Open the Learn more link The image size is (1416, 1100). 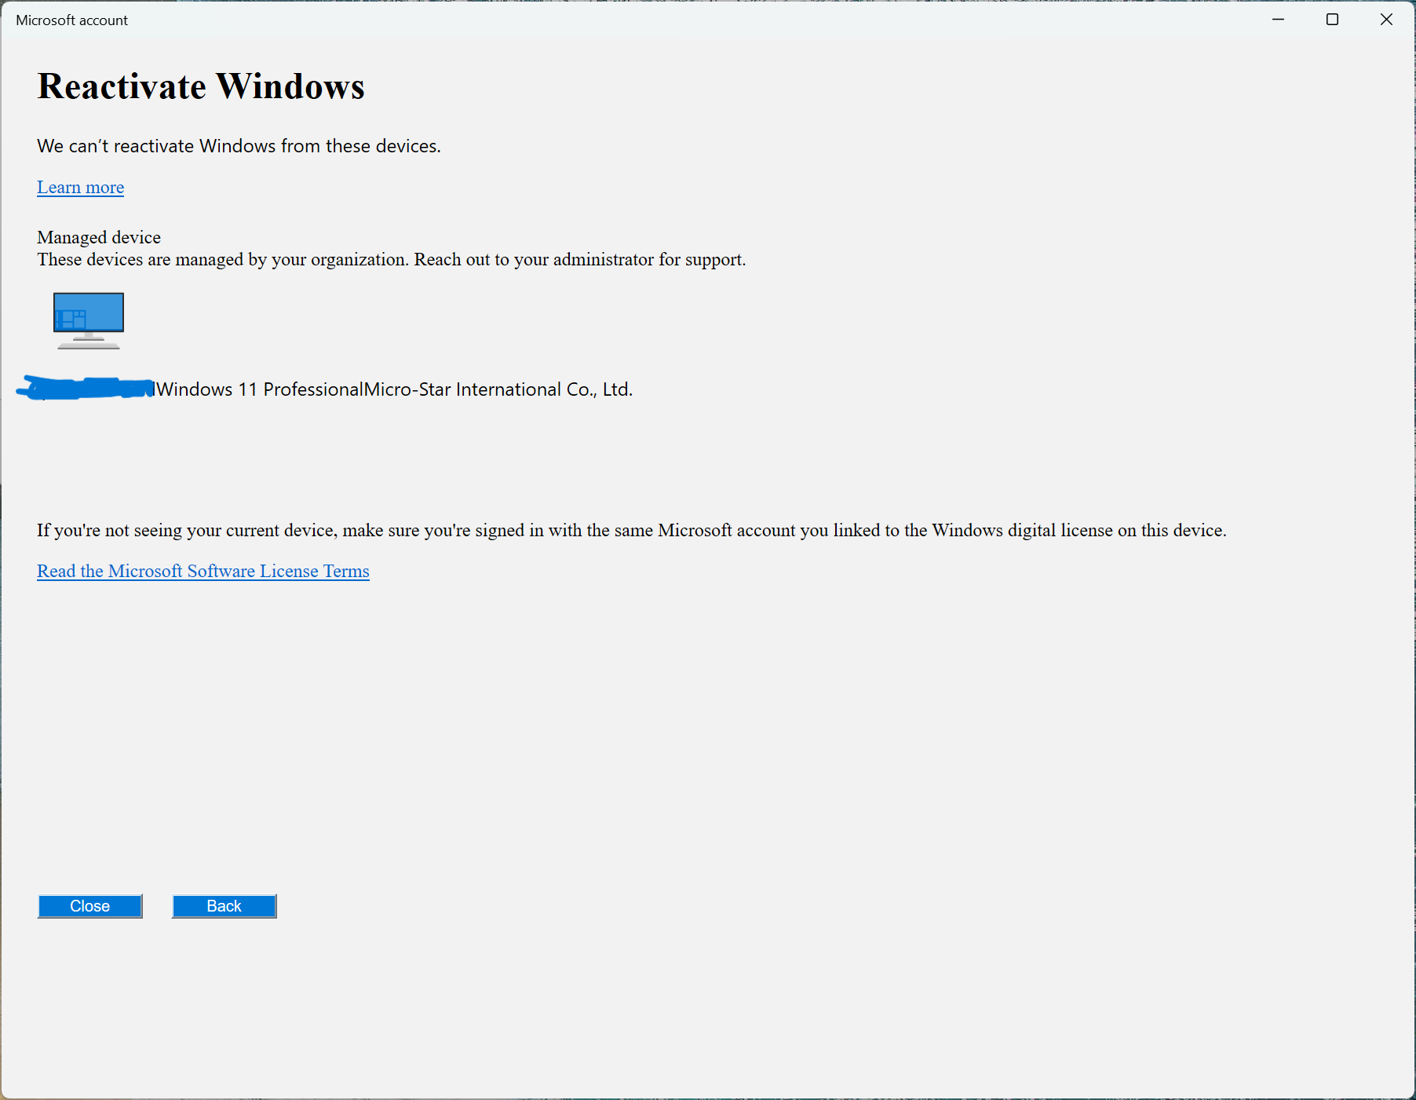[80, 187]
